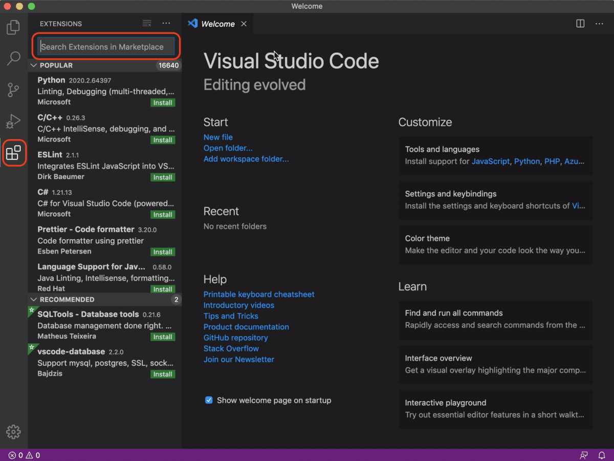Open the errors and warnings status item
The image size is (614, 461).
[24, 455]
